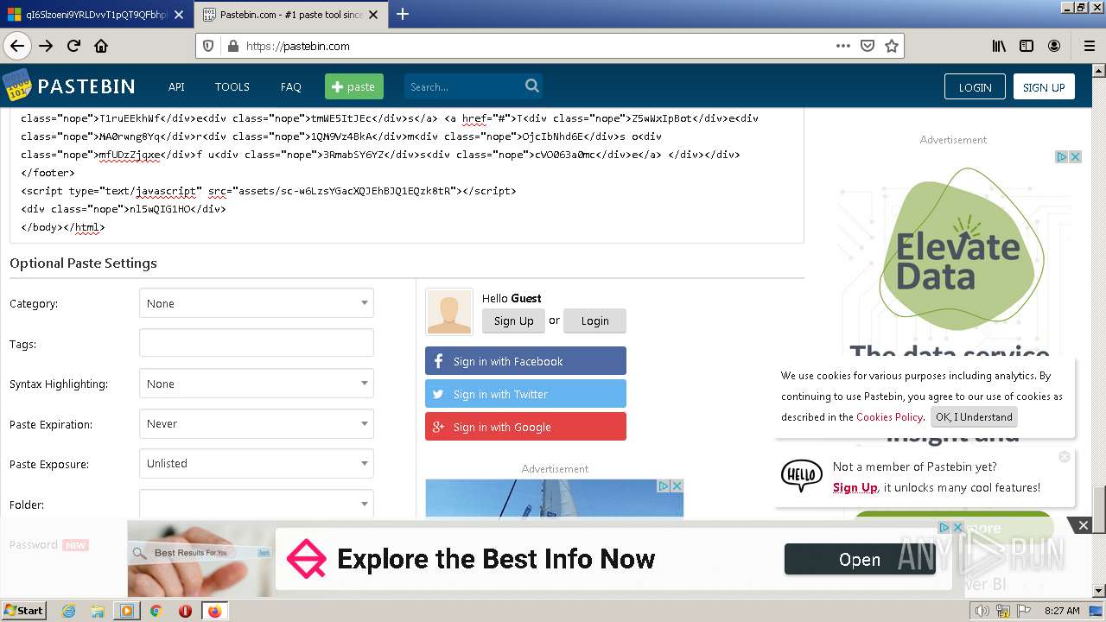Close the bottom banner advertisement

pos(1083,525)
